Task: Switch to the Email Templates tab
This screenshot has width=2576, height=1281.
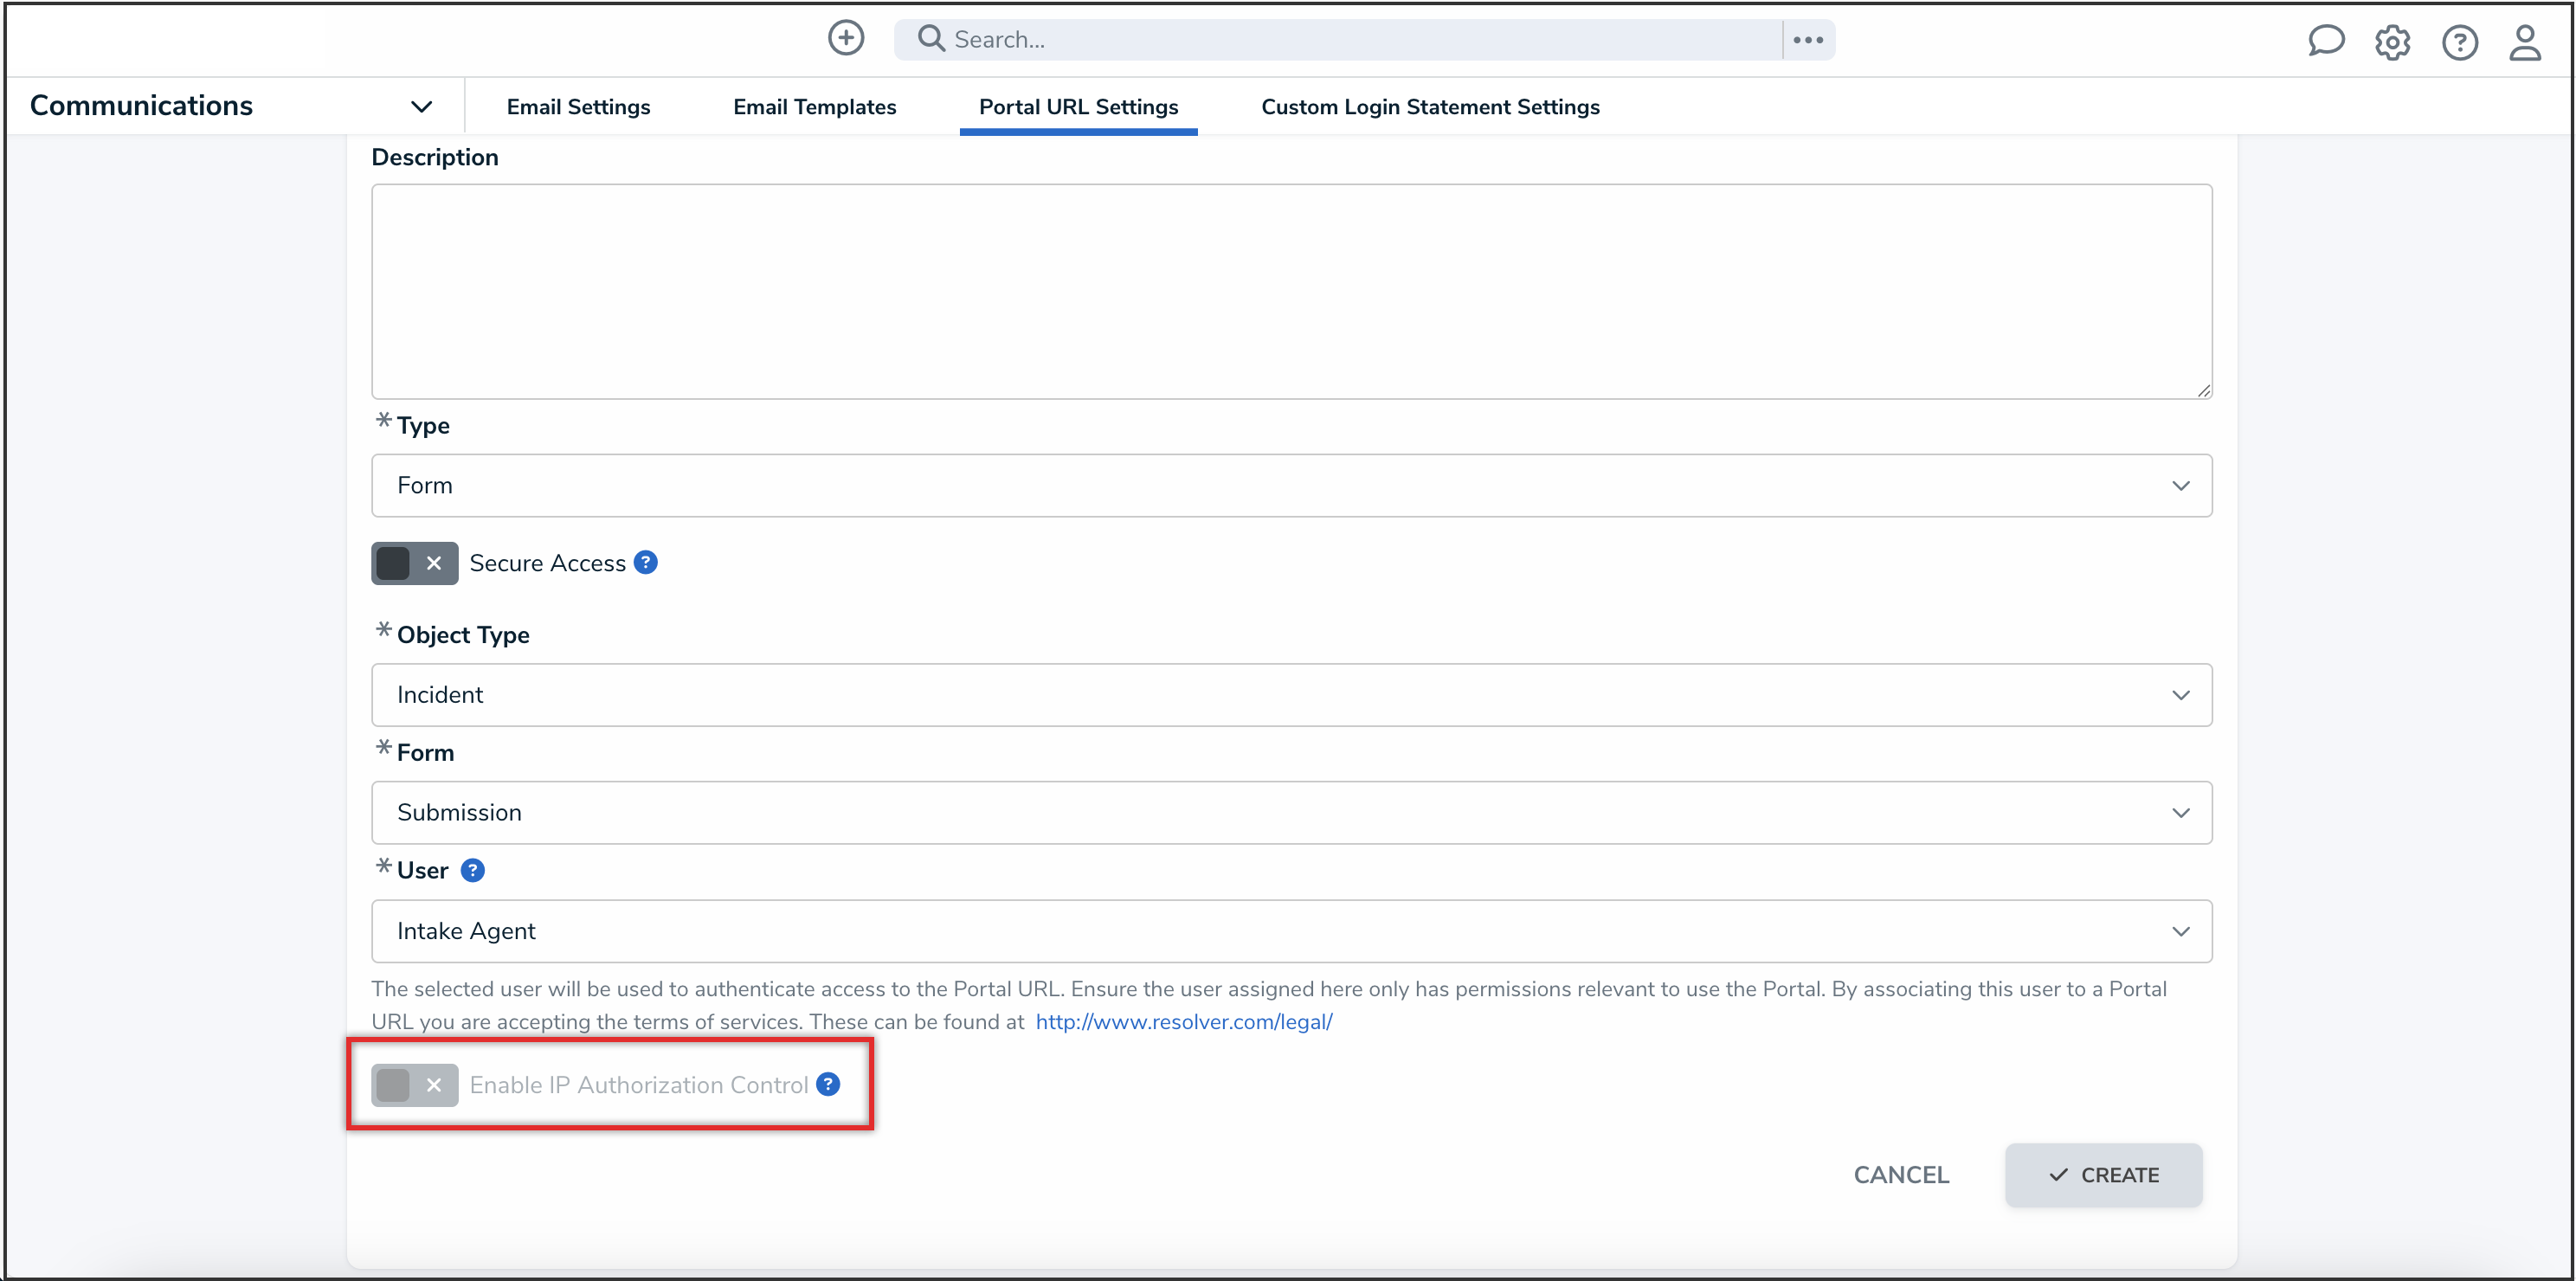Action: [814, 106]
